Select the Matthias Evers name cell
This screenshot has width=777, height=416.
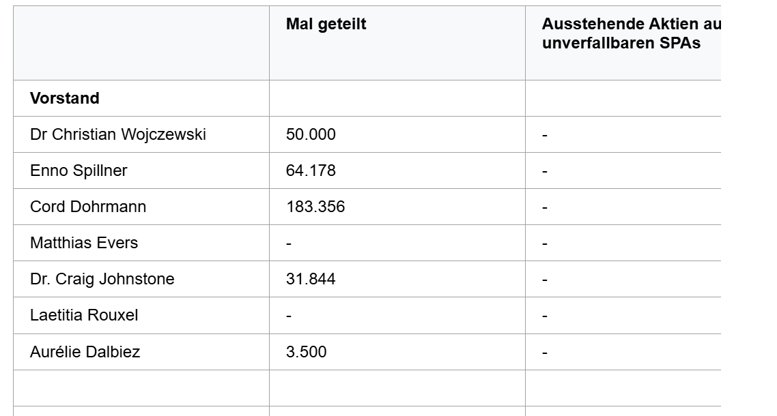click(x=84, y=243)
